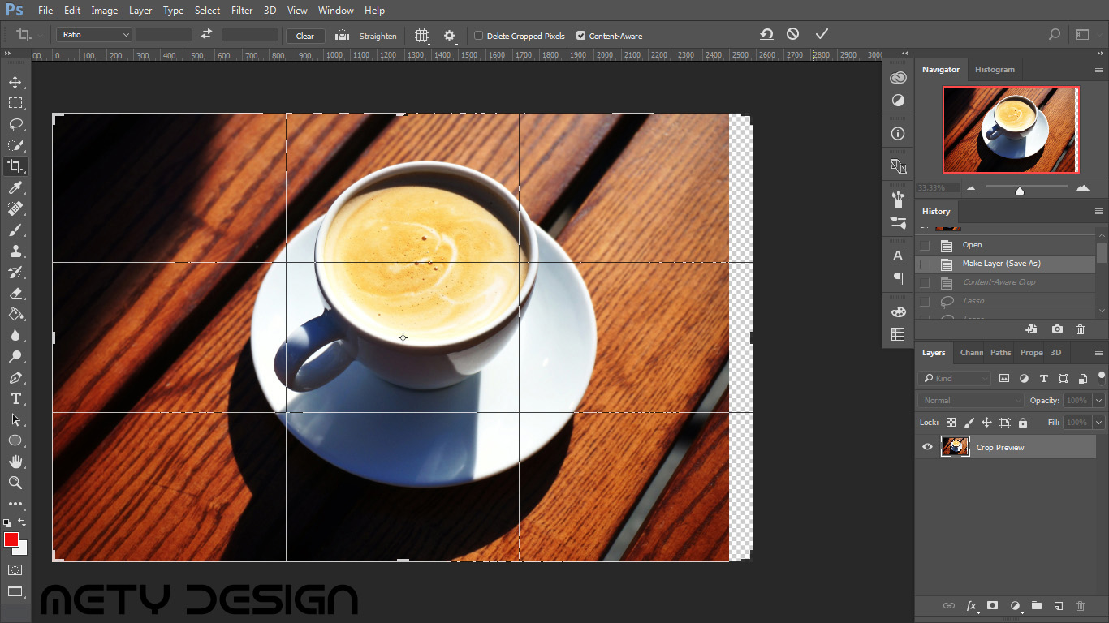Select the Lasso tool in toolbox

click(x=15, y=124)
